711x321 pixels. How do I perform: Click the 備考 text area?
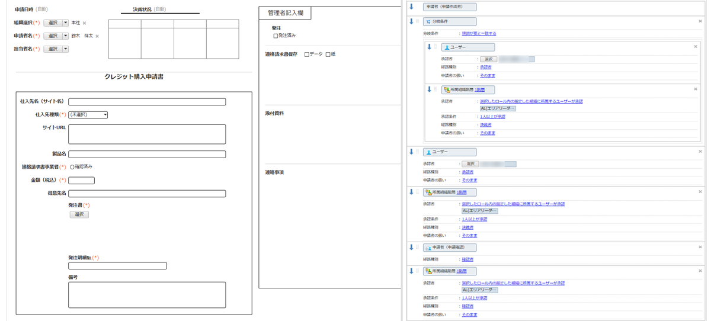point(147,295)
